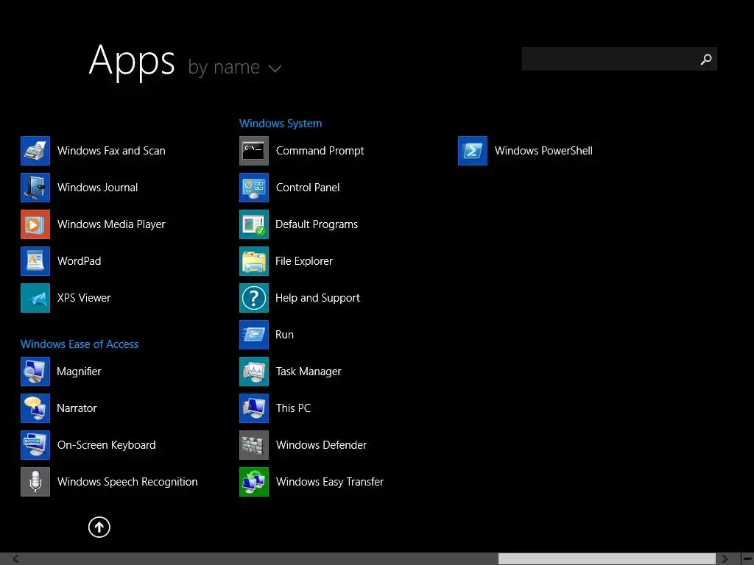
Task: Click the scrollbar right arrow
Action: [725, 559]
